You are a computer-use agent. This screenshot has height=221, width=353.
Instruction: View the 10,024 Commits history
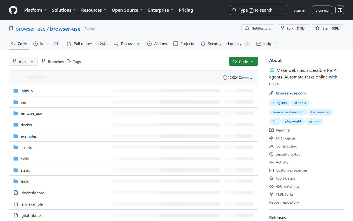click(237, 78)
